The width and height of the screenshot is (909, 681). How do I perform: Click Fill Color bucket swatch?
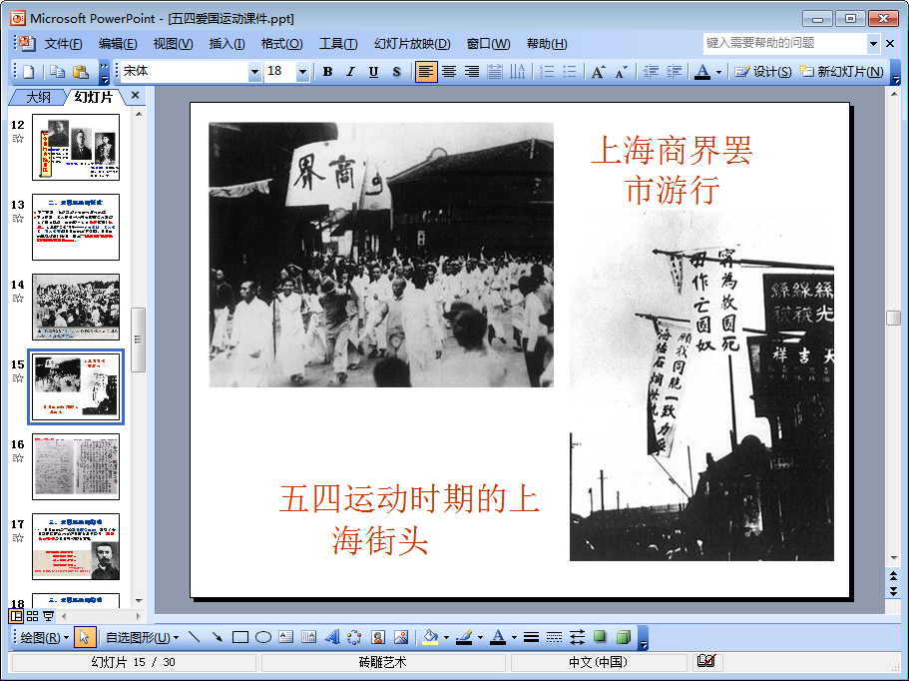click(x=430, y=637)
